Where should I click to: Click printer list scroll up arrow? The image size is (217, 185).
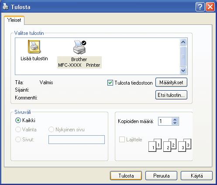click(x=183, y=42)
